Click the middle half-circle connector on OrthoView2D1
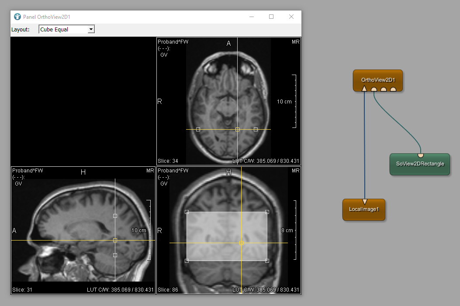 (x=384, y=89)
